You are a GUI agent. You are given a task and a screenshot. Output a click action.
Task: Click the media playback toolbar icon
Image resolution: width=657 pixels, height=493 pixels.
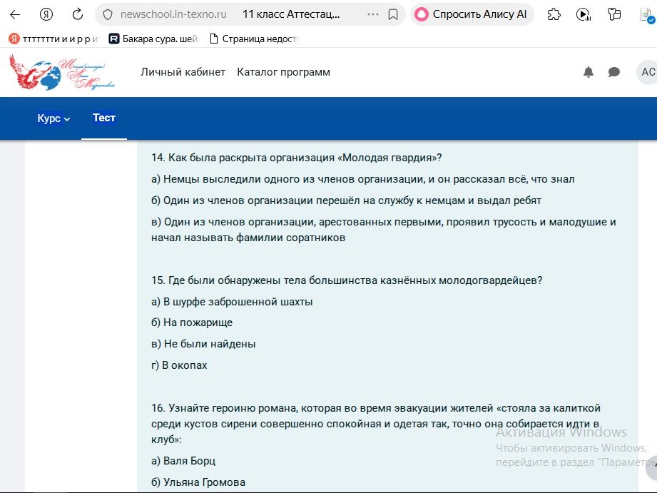click(x=584, y=15)
